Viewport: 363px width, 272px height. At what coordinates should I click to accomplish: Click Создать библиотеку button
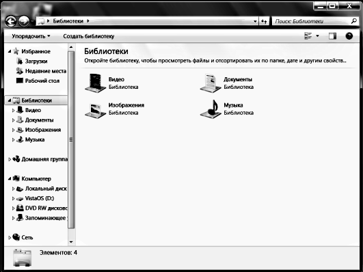[x=89, y=36]
